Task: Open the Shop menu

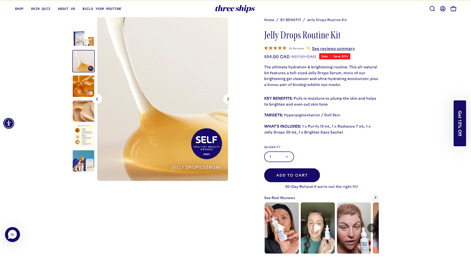Action: pyautogui.click(x=19, y=9)
